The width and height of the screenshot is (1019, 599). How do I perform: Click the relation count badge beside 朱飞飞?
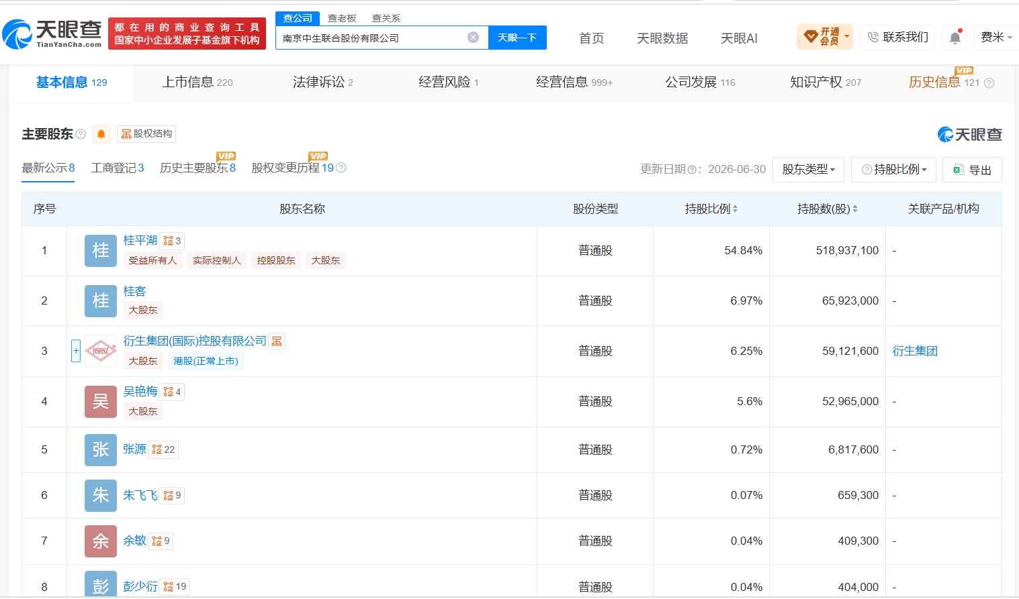[x=172, y=495]
